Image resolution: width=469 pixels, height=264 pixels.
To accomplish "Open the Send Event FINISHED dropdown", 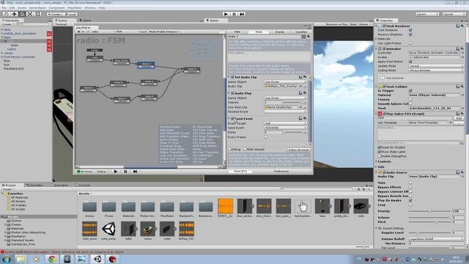I will (x=285, y=128).
